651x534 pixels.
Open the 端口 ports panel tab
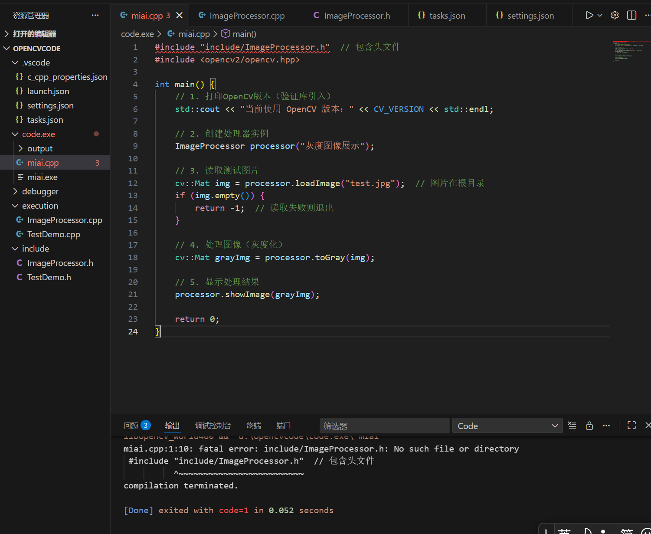pyautogui.click(x=283, y=426)
